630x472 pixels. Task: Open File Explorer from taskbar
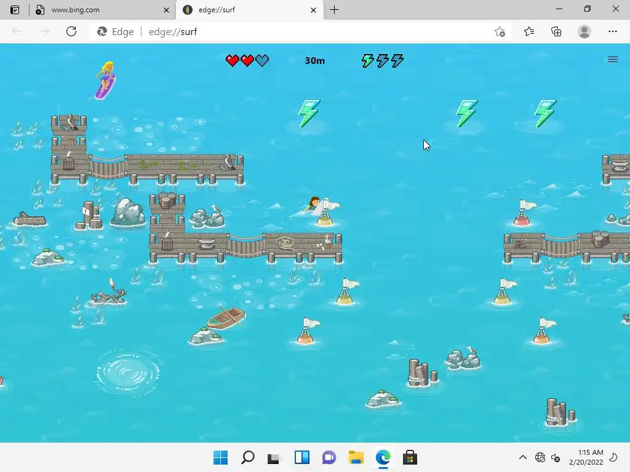(x=356, y=457)
